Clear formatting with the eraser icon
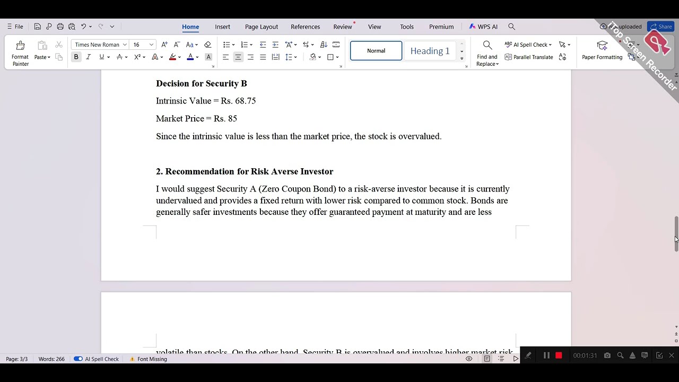 (x=207, y=45)
